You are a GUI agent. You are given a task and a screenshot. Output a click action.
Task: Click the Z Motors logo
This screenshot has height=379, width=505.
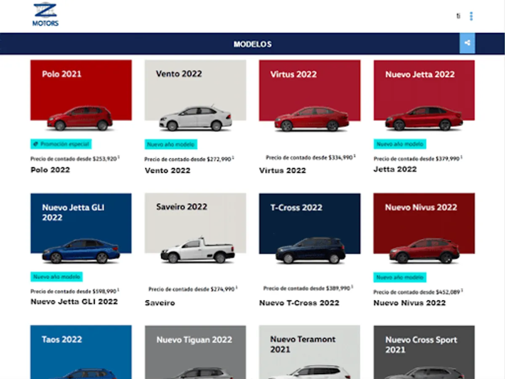45,15
